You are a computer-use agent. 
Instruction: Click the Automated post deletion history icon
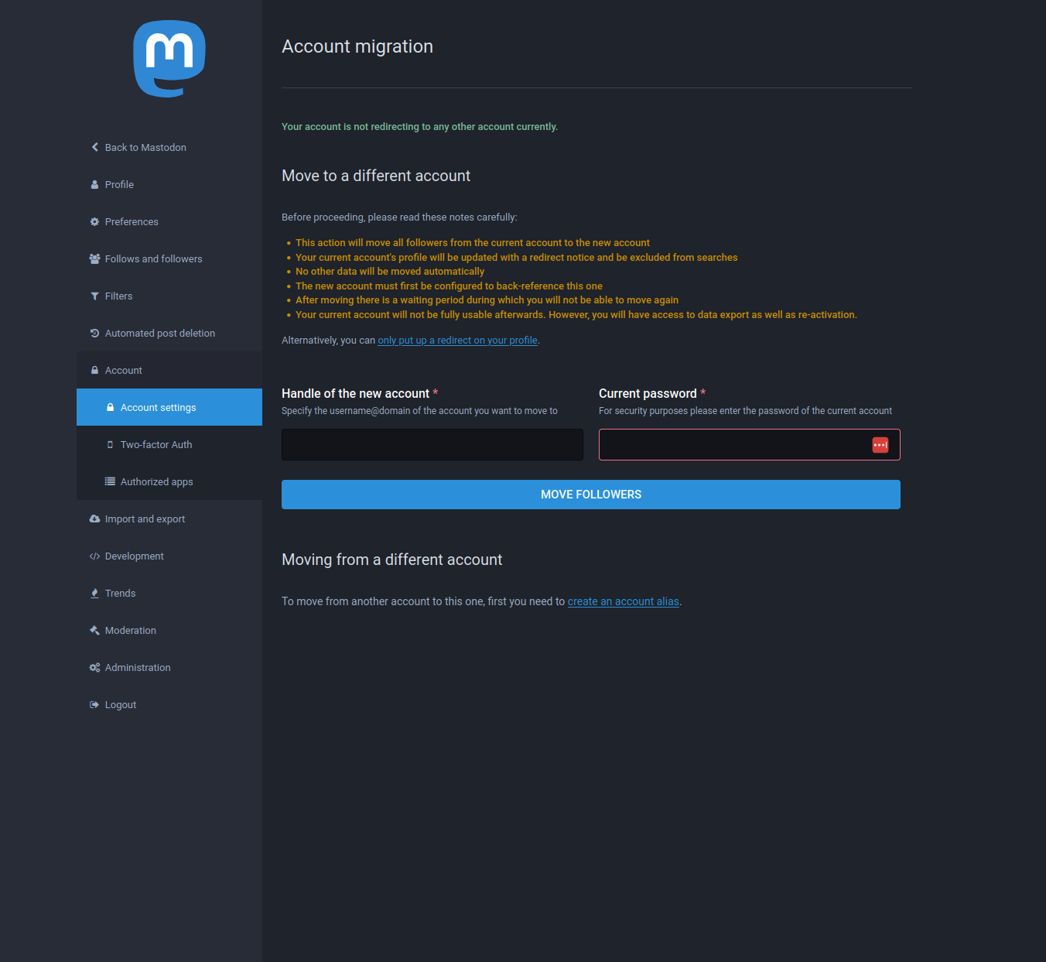coord(94,333)
